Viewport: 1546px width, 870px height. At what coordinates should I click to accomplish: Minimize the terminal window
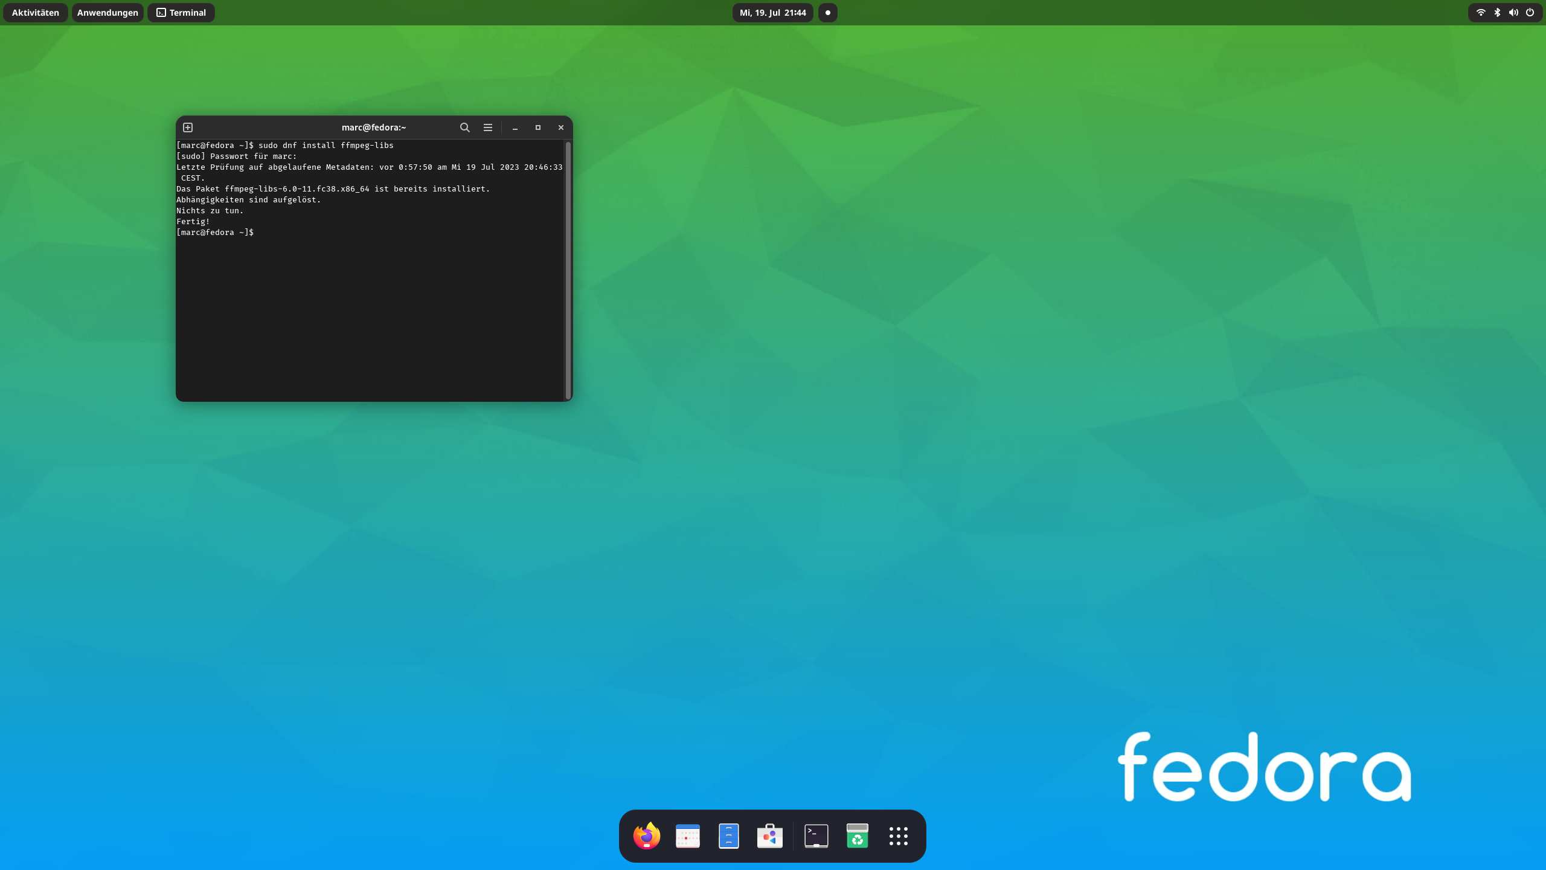coord(515,127)
